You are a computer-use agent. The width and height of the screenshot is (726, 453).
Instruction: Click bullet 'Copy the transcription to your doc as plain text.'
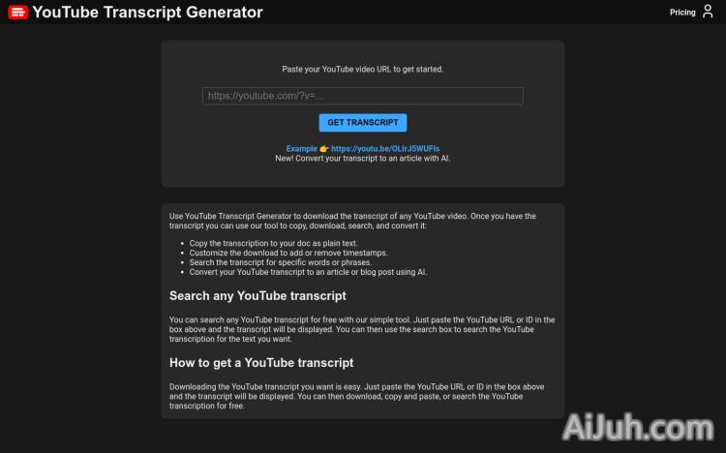coord(273,243)
